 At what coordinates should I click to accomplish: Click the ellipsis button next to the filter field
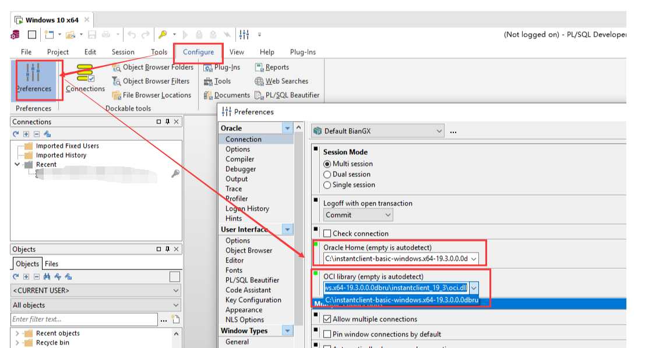coord(164,320)
